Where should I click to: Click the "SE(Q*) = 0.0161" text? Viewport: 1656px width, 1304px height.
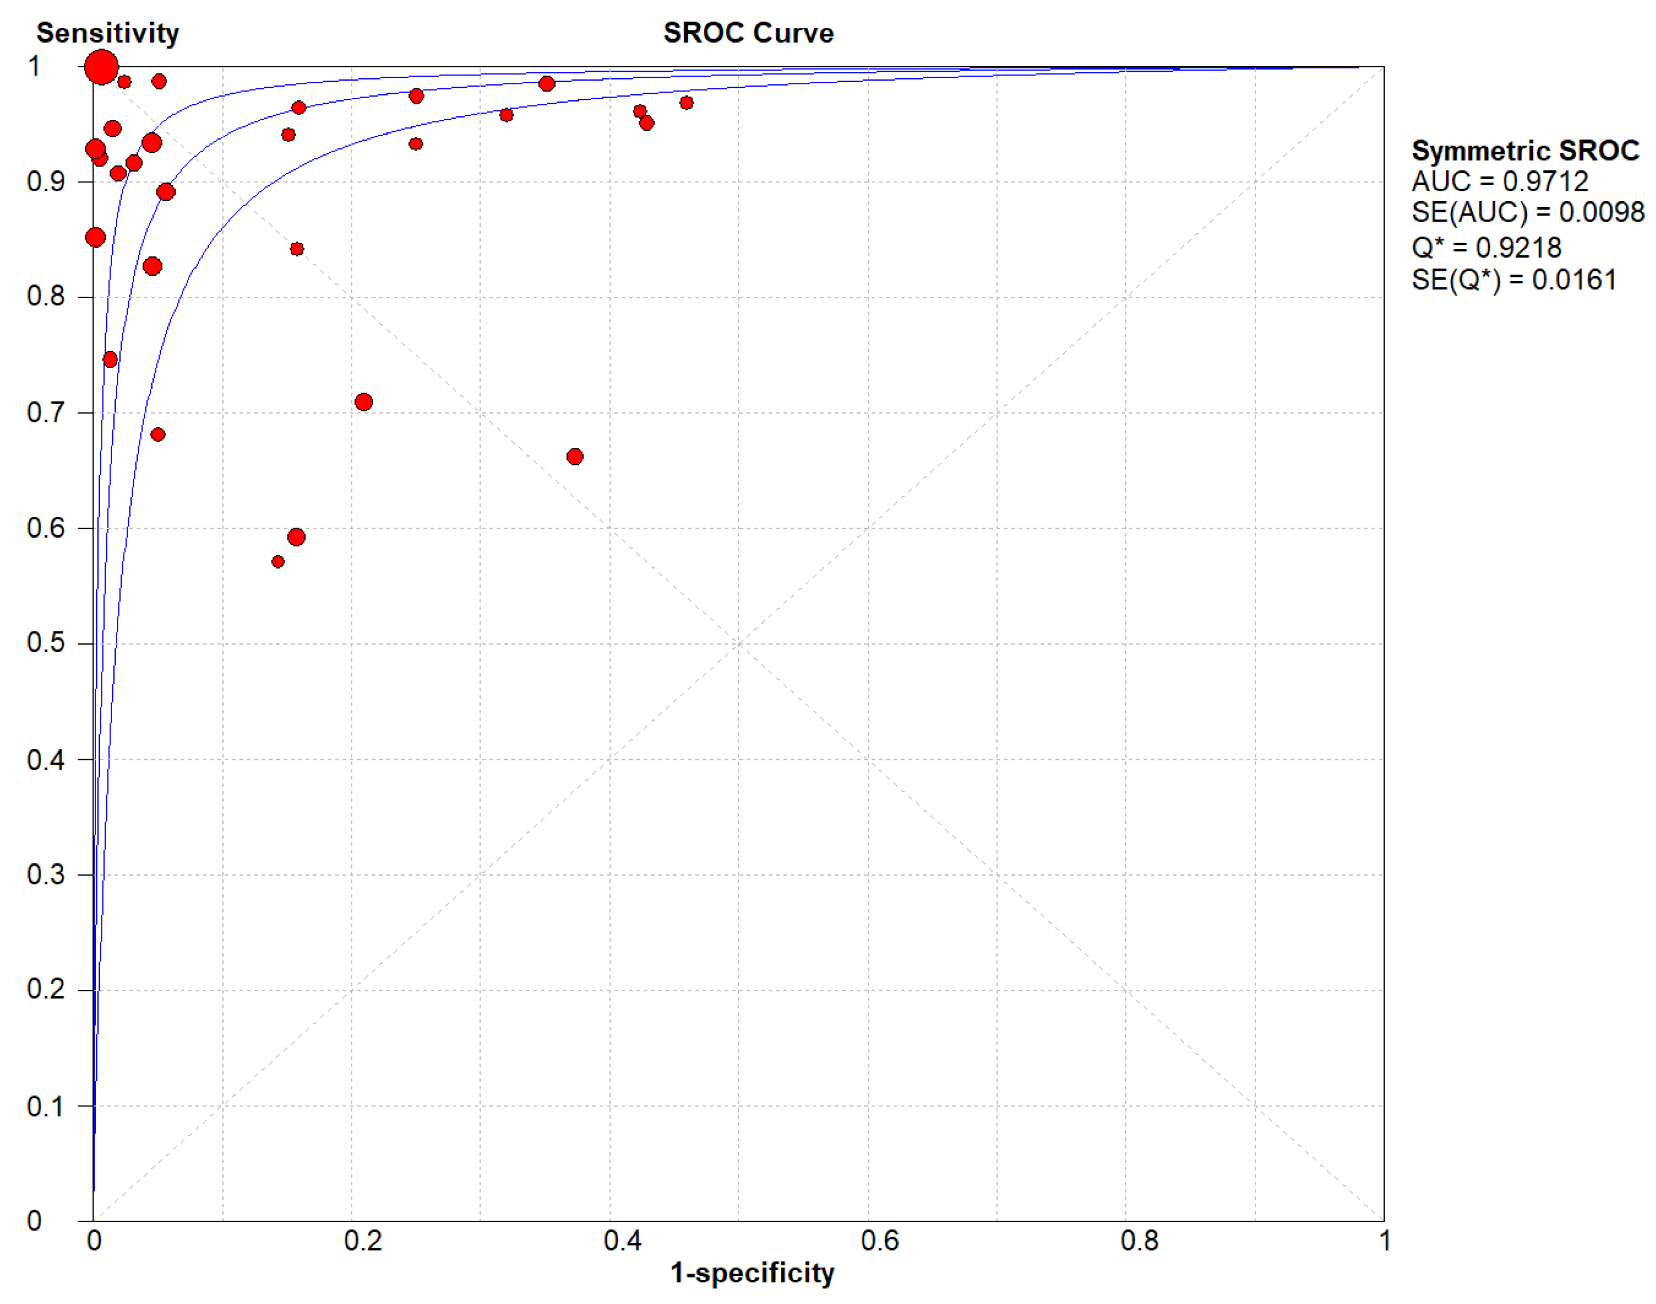coord(1513,280)
